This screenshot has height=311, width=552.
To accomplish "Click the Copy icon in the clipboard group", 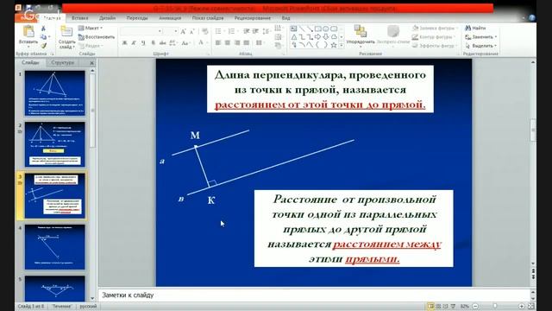I will (x=43, y=36).
